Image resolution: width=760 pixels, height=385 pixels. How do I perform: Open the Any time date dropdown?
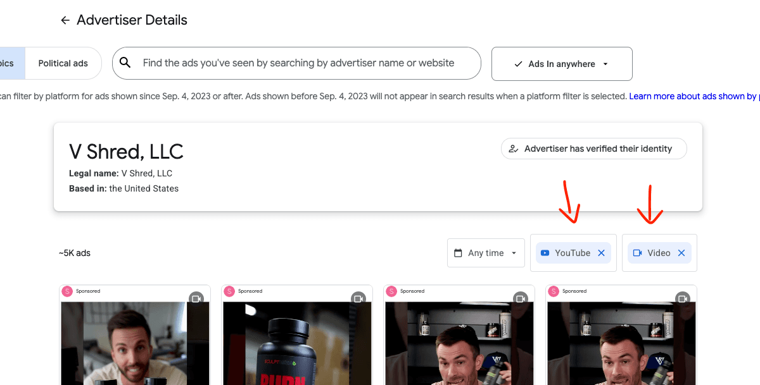click(486, 252)
